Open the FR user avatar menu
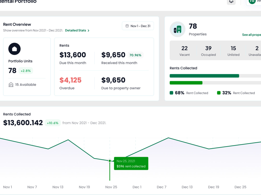Viewport: 261px width, 195px height. [x=252, y=1]
